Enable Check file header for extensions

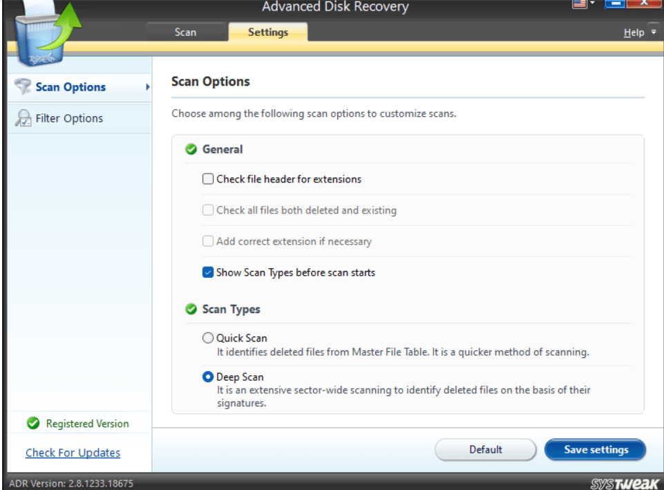(208, 179)
